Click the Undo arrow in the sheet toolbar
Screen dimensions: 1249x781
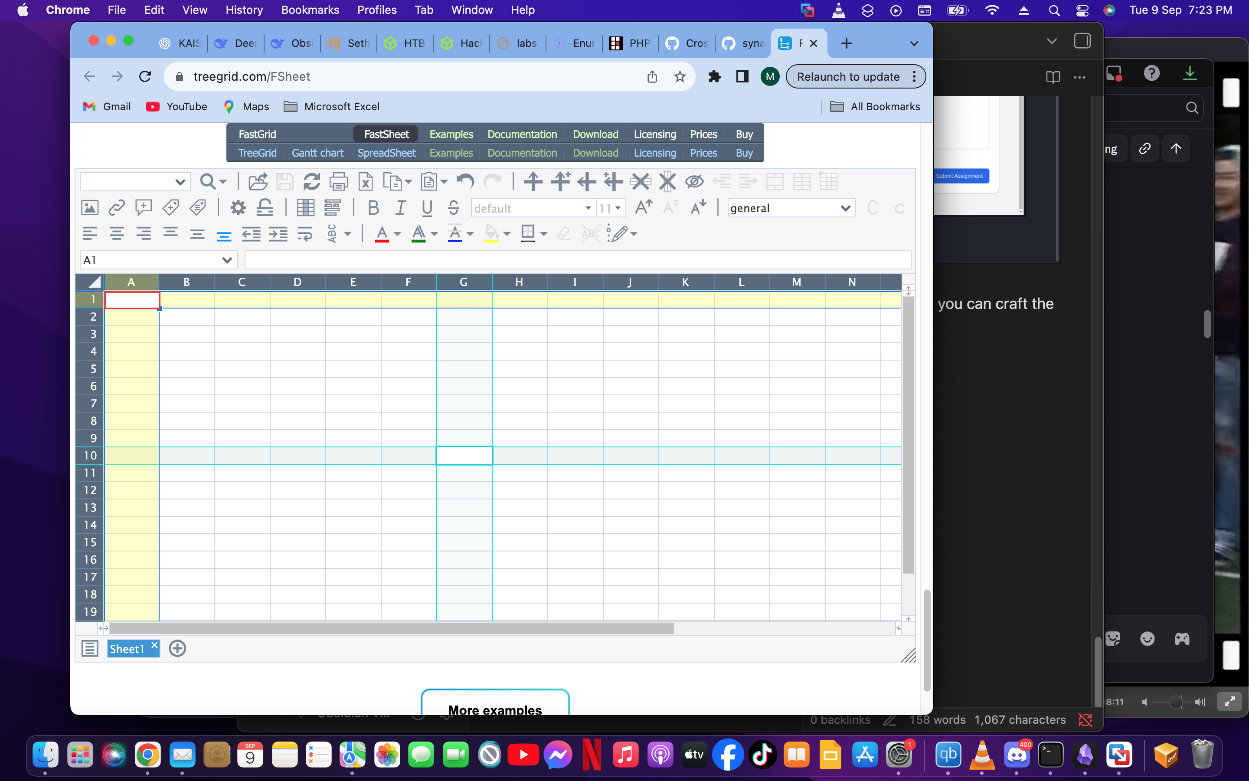point(465,181)
